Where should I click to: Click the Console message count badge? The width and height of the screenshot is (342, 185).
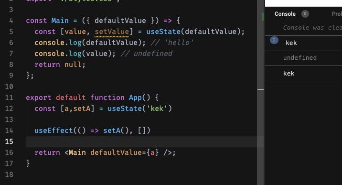click(x=305, y=14)
